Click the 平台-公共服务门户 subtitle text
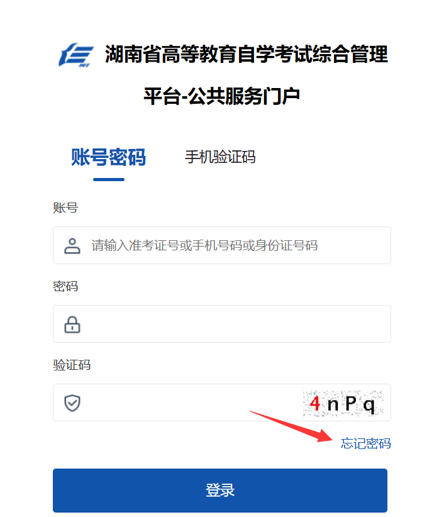Image resolution: width=422 pixels, height=517 pixels. click(x=221, y=96)
